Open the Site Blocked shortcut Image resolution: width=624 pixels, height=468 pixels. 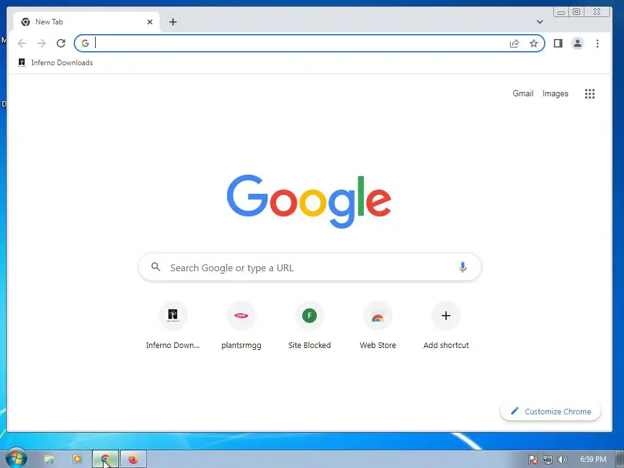309,327
